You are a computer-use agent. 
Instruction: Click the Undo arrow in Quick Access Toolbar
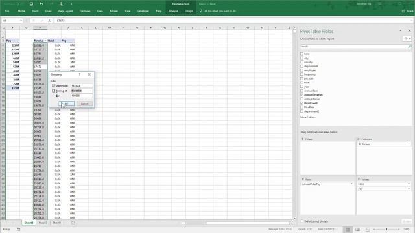41,4
